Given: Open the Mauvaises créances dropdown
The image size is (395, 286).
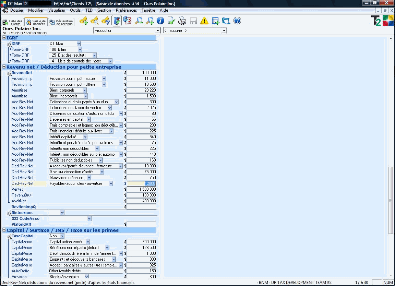Looking at the screenshot, I should (89, 178).
